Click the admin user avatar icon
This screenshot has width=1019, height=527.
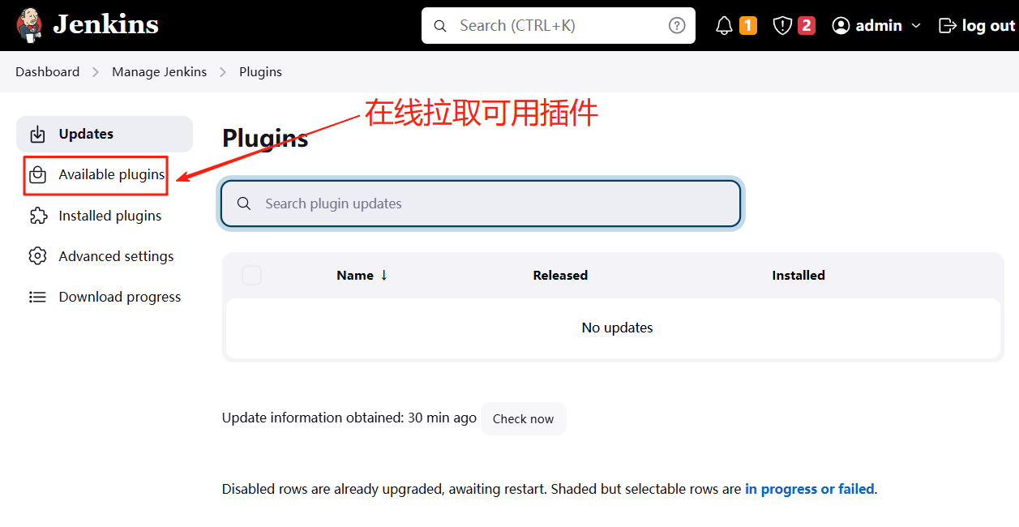[841, 26]
